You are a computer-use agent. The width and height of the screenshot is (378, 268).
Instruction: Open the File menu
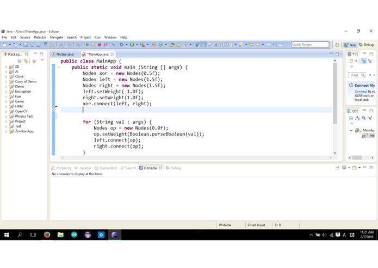pos(4,37)
